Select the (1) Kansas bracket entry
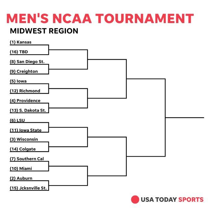208x208 pixels. point(20,42)
